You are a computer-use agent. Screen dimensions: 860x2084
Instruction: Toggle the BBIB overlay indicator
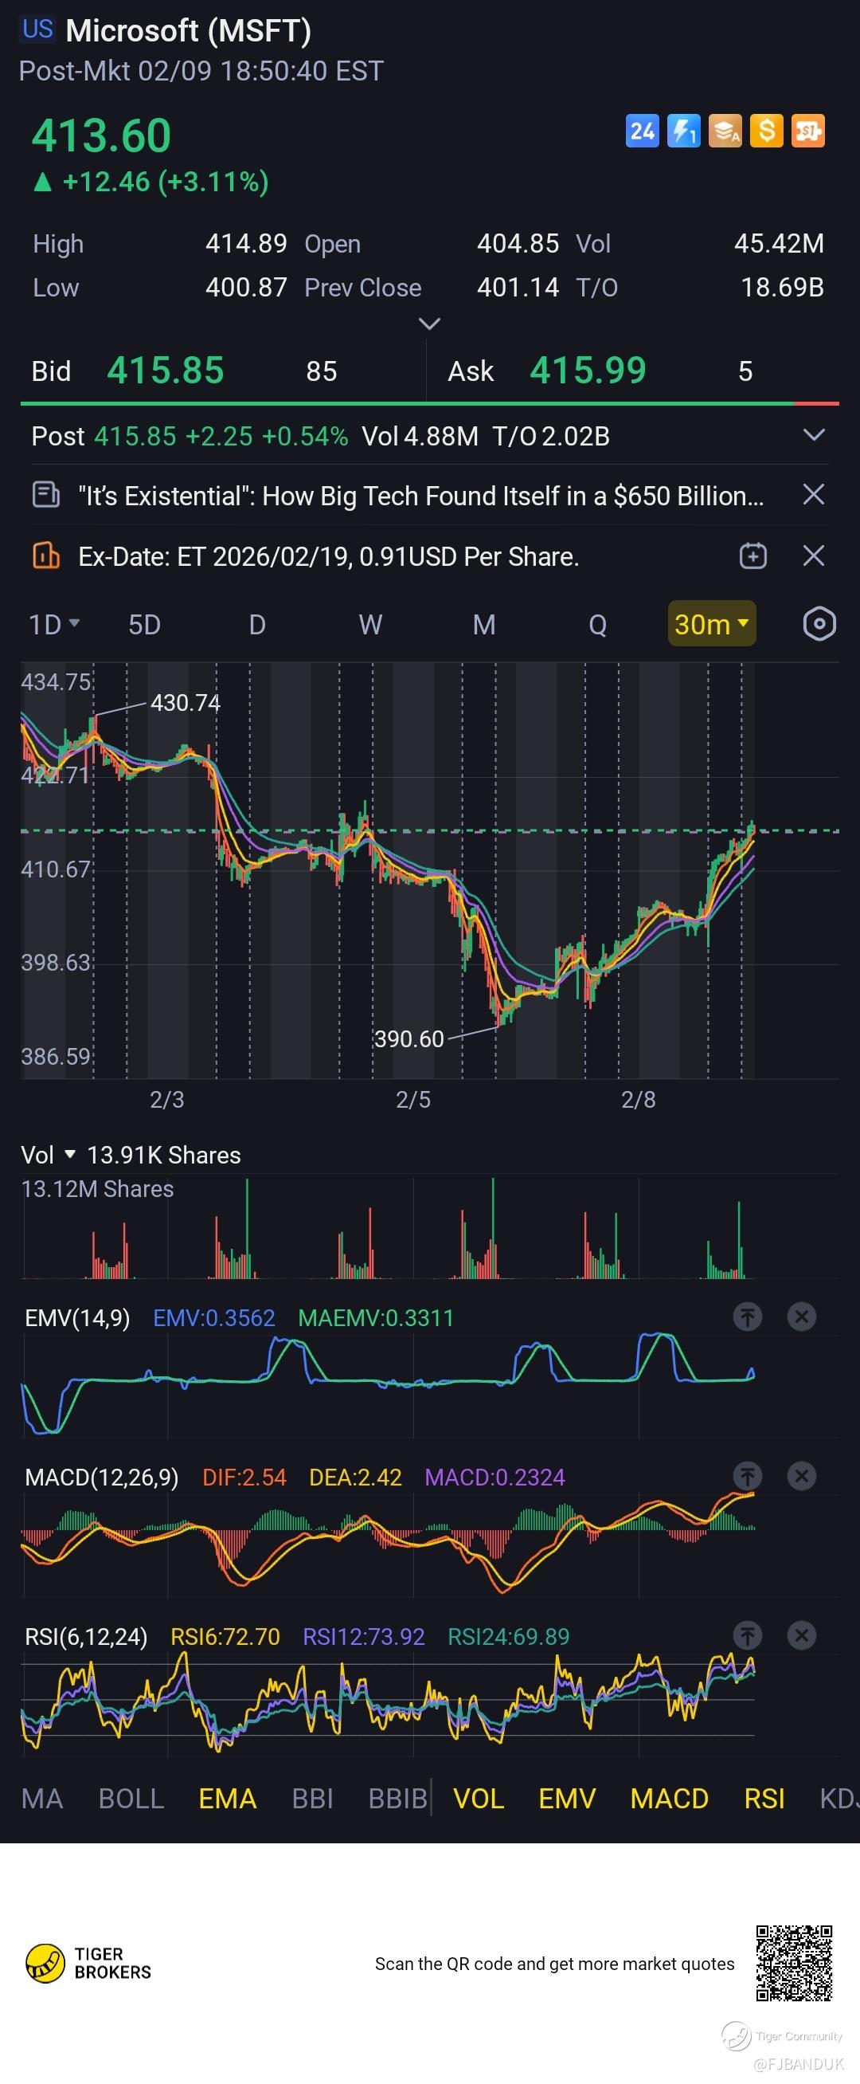[x=397, y=1799]
